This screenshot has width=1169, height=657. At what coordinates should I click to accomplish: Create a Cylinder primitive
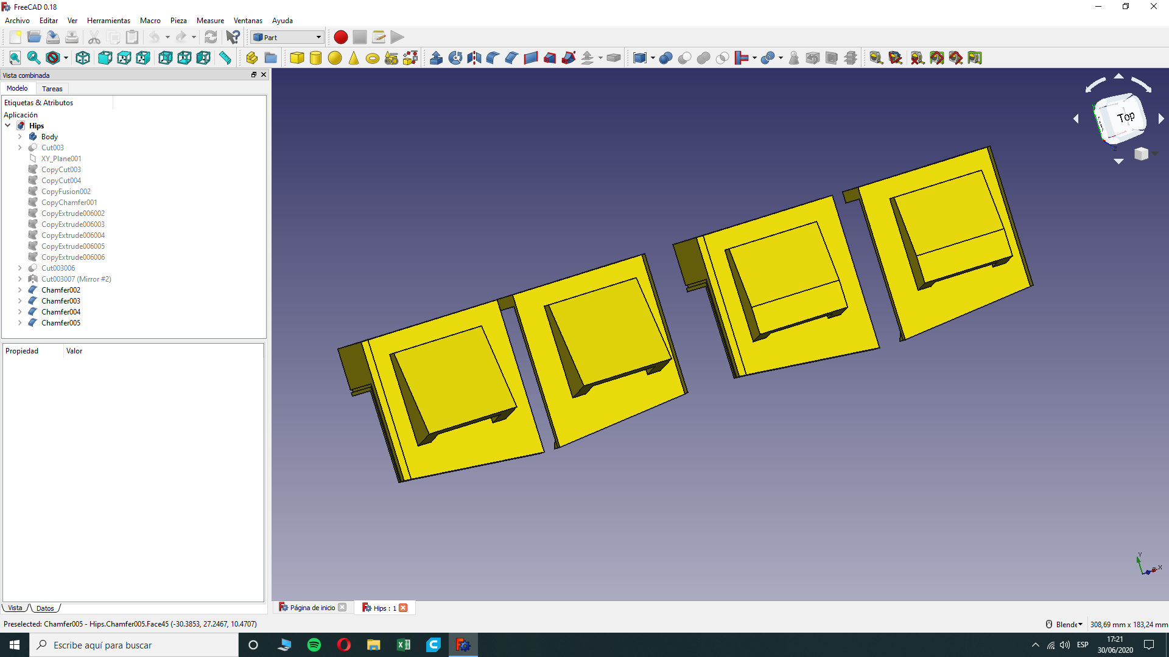pos(315,58)
